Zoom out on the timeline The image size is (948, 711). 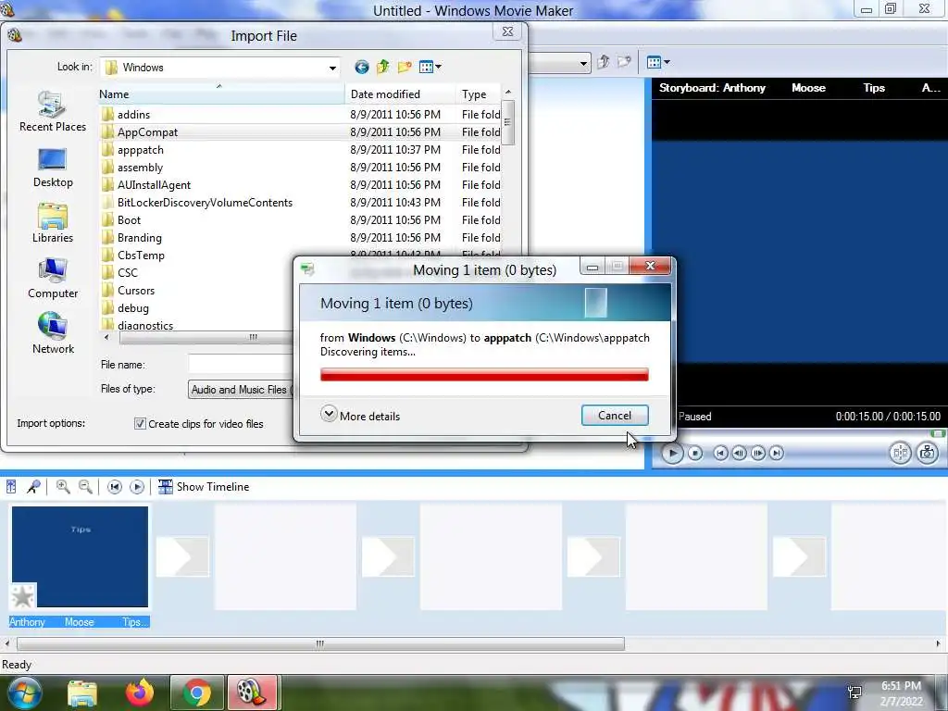click(85, 487)
